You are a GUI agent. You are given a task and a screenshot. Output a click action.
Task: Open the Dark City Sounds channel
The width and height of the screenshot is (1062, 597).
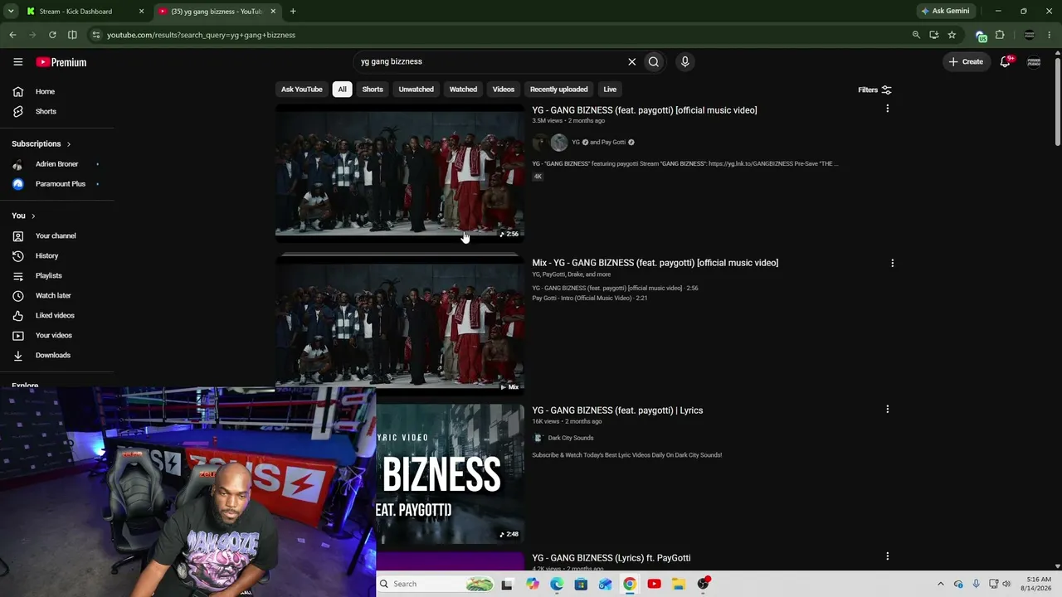(571, 438)
